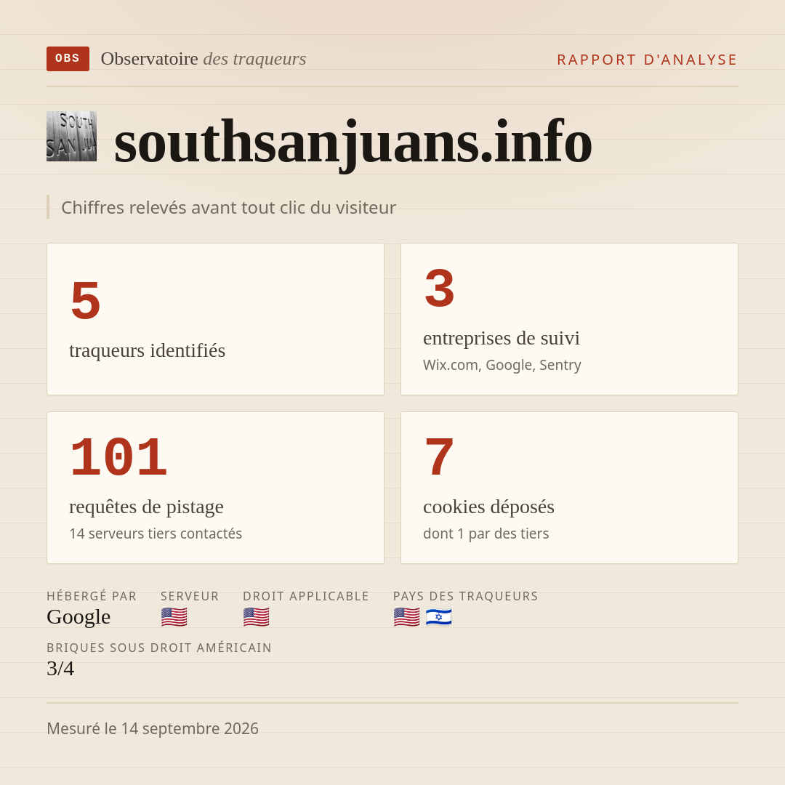Click the traqueurs identifiés label
The image size is (785, 785).
(147, 350)
